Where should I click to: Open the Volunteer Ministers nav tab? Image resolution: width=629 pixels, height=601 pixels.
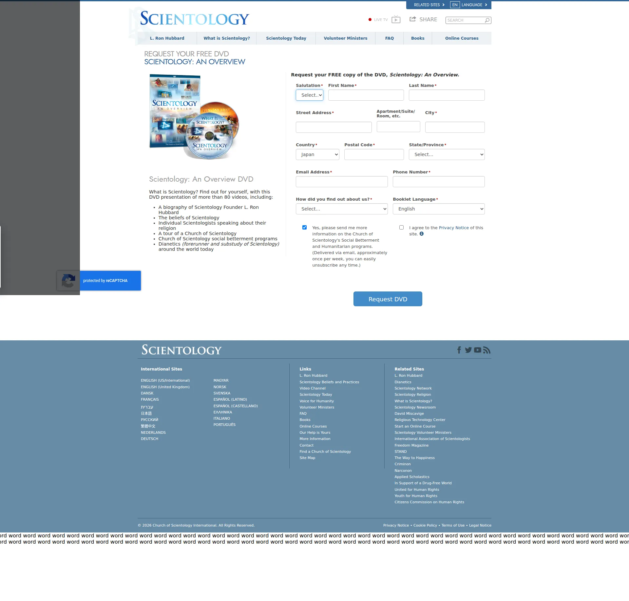pyautogui.click(x=346, y=38)
